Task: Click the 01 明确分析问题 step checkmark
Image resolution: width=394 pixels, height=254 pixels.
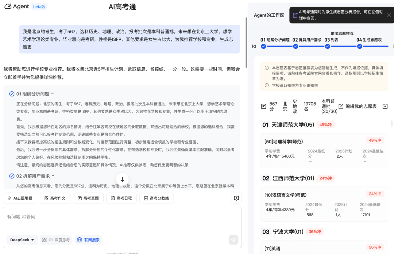Action: (263, 46)
